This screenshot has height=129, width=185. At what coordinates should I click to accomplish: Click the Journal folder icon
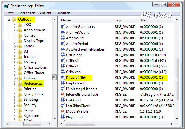click(x=20, y=57)
